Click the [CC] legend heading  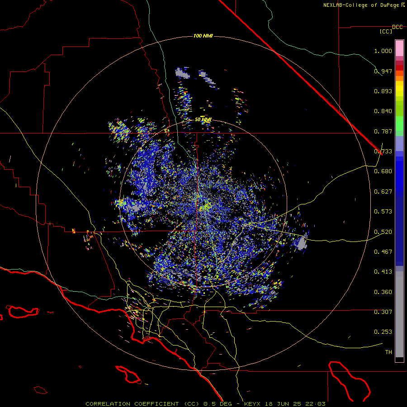(x=386, y=31)
